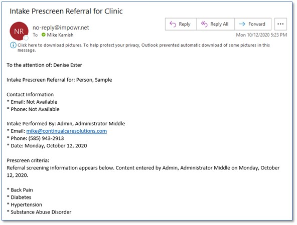The height and width of the screenshot is (225, 297).
Task: Click sender address no-reply@impowr.net
Action: click(x=61, y=28)
